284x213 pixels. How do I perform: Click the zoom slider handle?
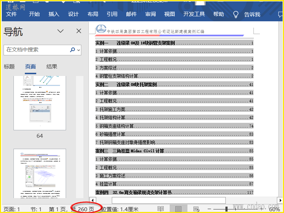[x=226, y=209]
